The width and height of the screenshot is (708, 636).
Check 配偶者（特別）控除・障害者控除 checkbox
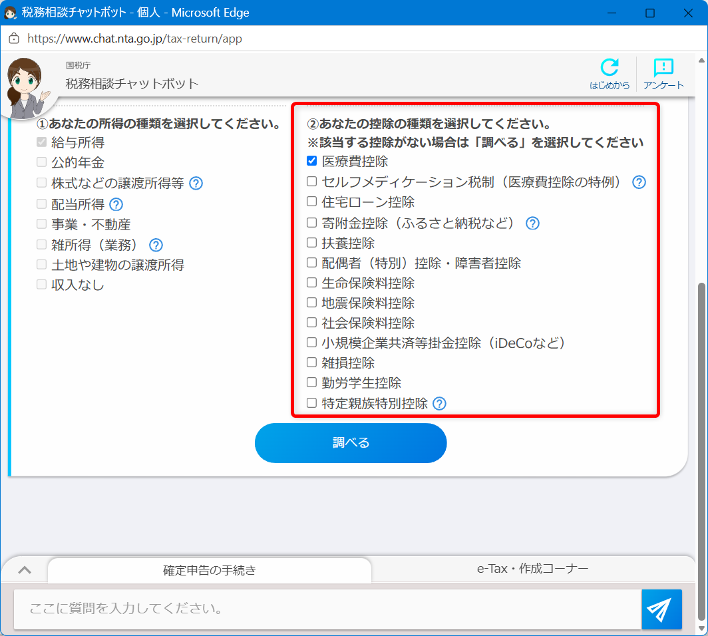(x=311, y=262)
